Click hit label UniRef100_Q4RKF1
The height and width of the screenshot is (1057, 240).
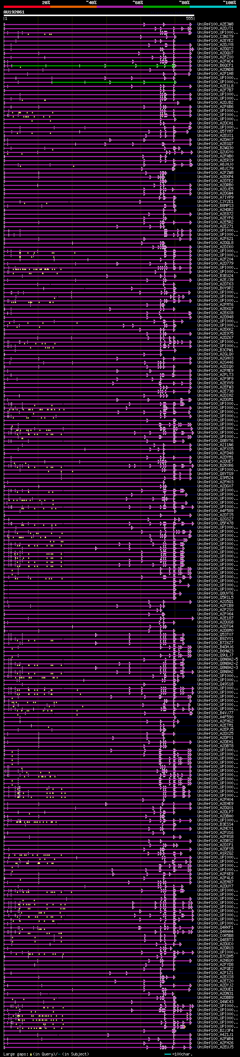[215, 927]
